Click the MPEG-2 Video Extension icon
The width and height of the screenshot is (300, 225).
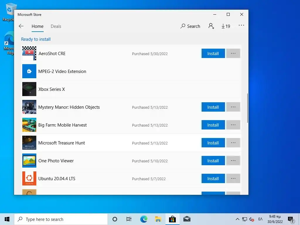pos(29,71)
